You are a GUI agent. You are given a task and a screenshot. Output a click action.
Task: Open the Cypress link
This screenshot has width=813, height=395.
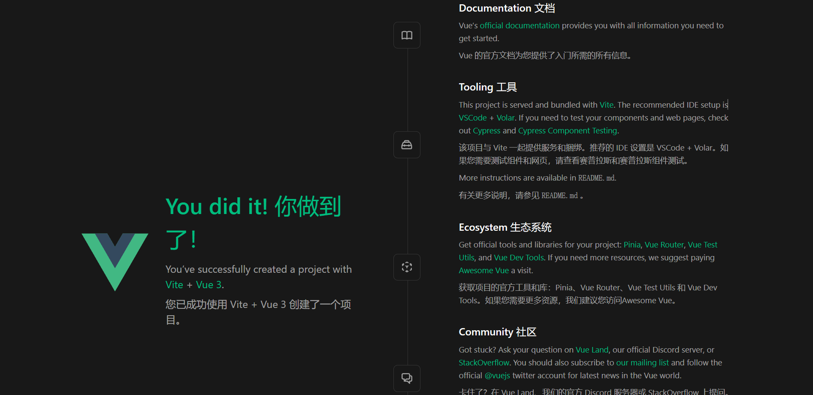coord(487,131)
